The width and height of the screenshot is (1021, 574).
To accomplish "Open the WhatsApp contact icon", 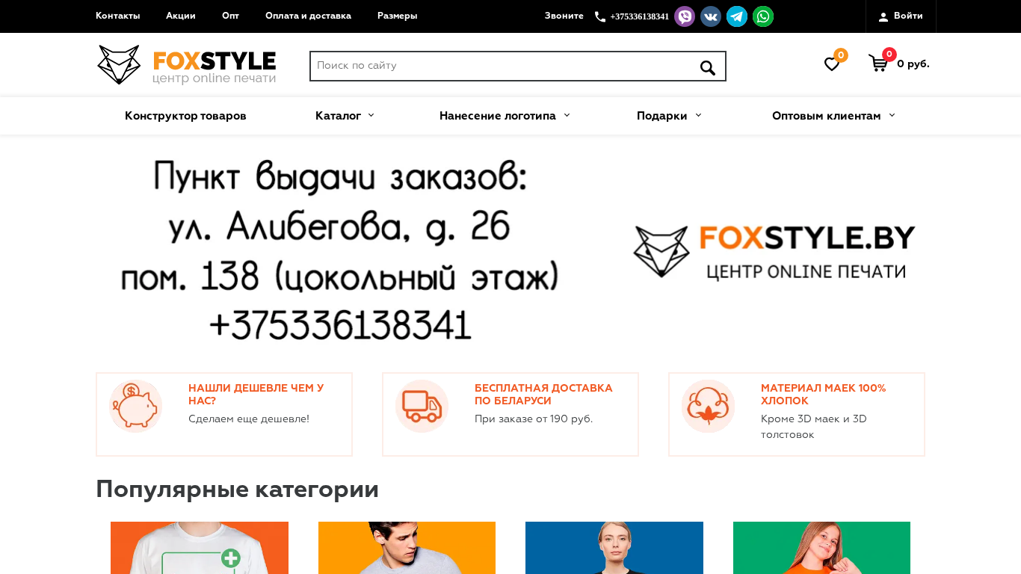I will click(x=763, y=16).
